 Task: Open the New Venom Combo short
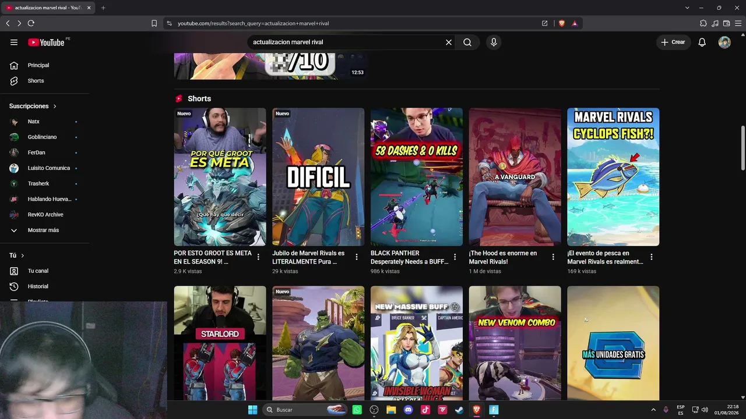515,343
